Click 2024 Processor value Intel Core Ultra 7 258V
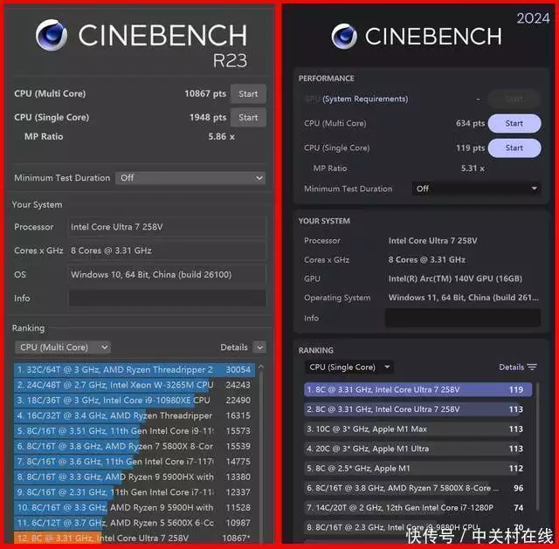This screenshot has height=549, width=559. [433, 241]
